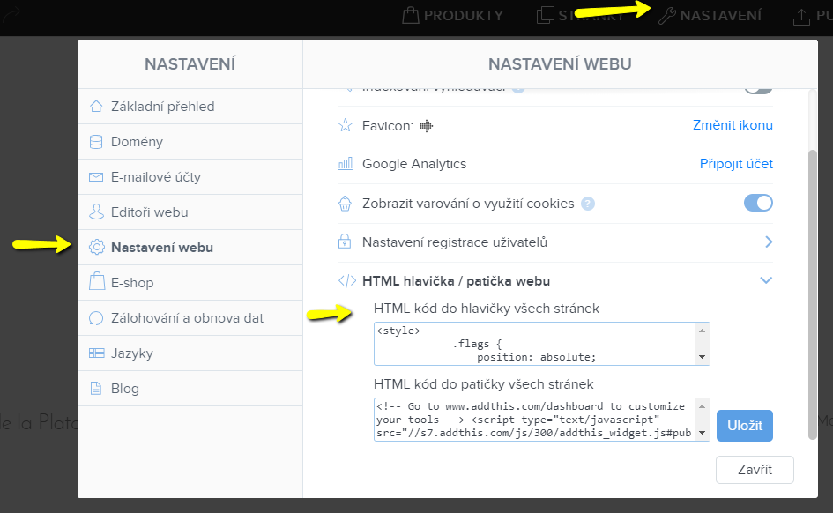Image resolution: width=833 pixels, height=513 pixels.
Task: Click the Změnit ikonu link
Action: (x=733, y=125)
